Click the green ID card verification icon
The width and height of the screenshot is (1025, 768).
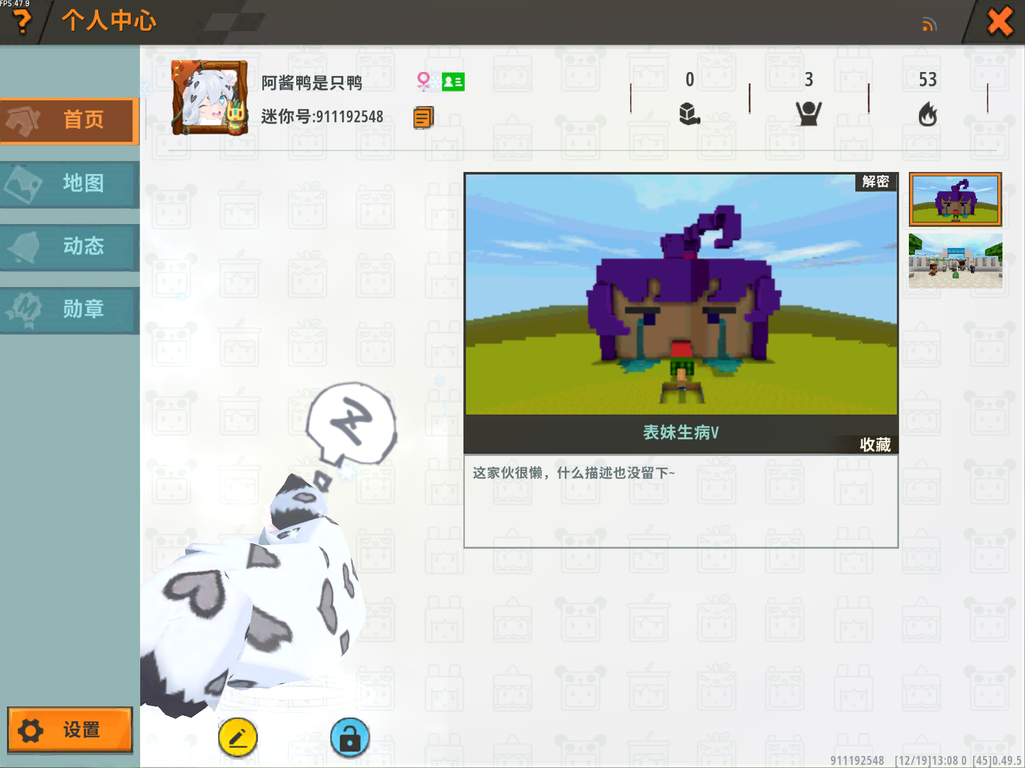[453, 82]
